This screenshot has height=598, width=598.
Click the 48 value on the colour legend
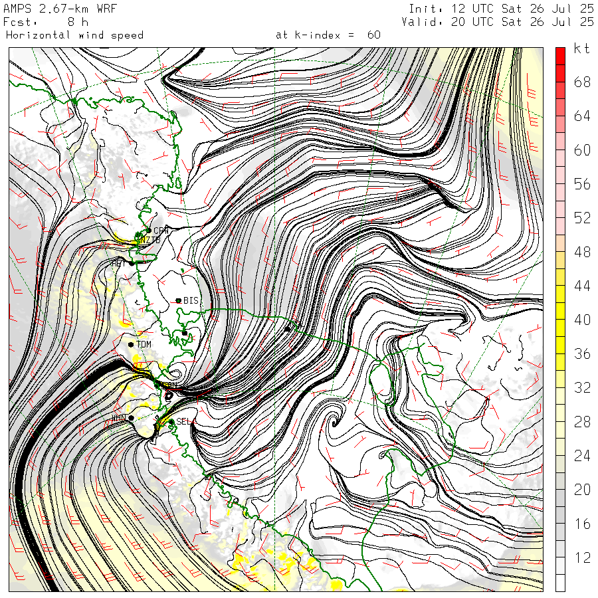coord(582,252)
